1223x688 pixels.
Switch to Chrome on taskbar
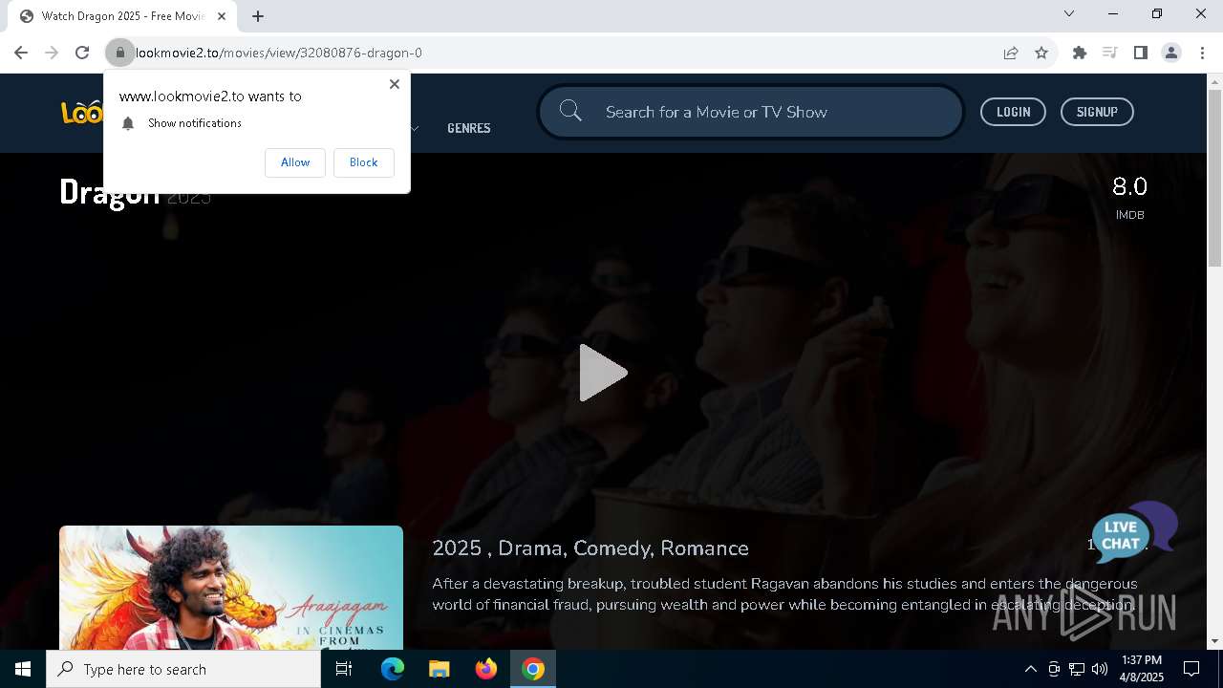(x=533, y=669)
